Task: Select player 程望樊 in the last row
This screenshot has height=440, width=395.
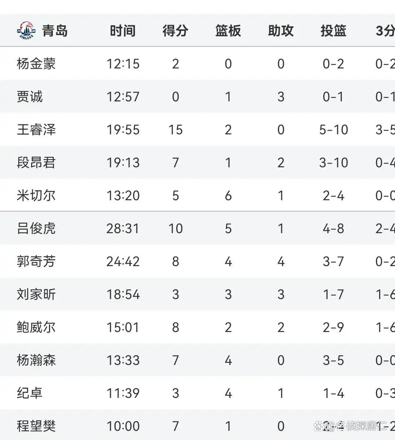Action: 36,426
